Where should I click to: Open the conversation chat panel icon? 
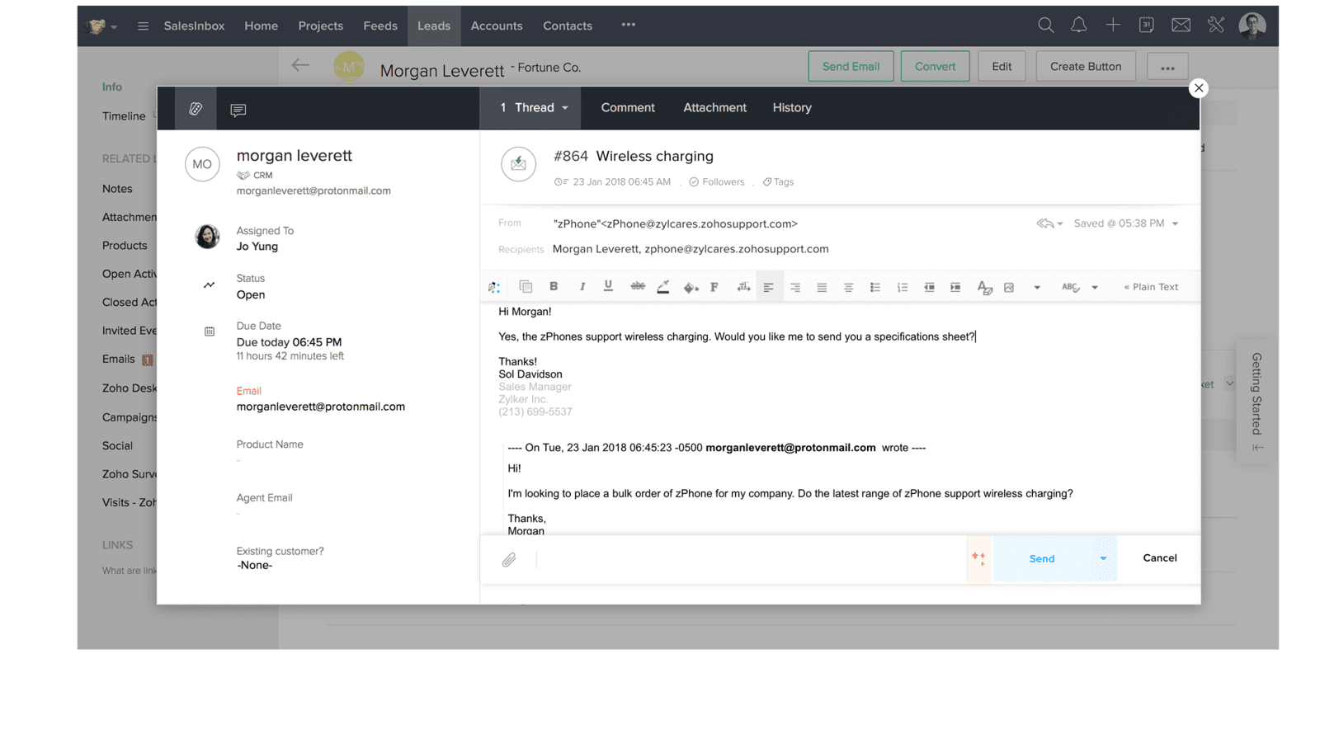[x=238, y=110]
